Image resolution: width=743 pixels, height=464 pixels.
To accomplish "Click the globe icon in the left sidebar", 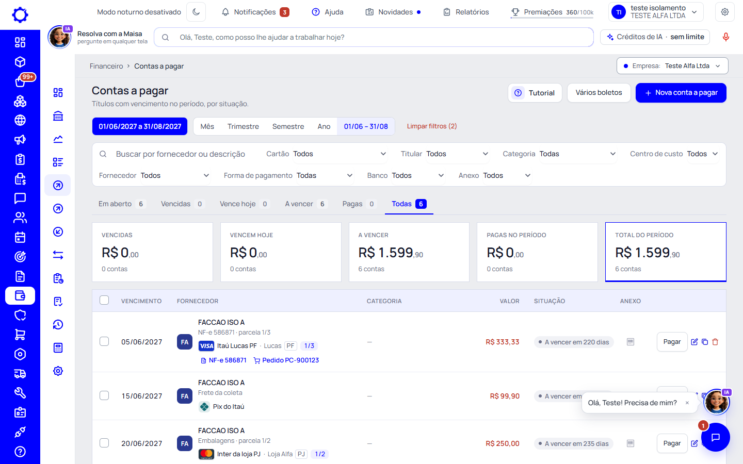I will pos(20,120).
